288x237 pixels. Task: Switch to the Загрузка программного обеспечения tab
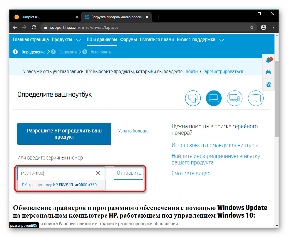(116, 17)
